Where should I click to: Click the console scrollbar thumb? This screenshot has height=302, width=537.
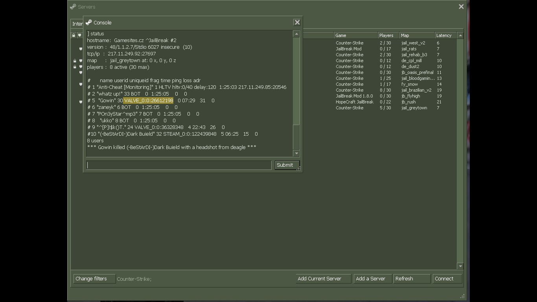296,137
